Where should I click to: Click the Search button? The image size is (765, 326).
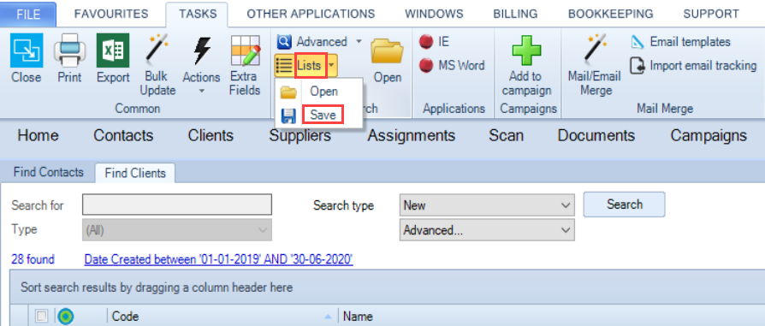[x=624, y=204]
